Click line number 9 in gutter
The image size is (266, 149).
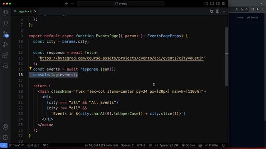pos(22,36)
